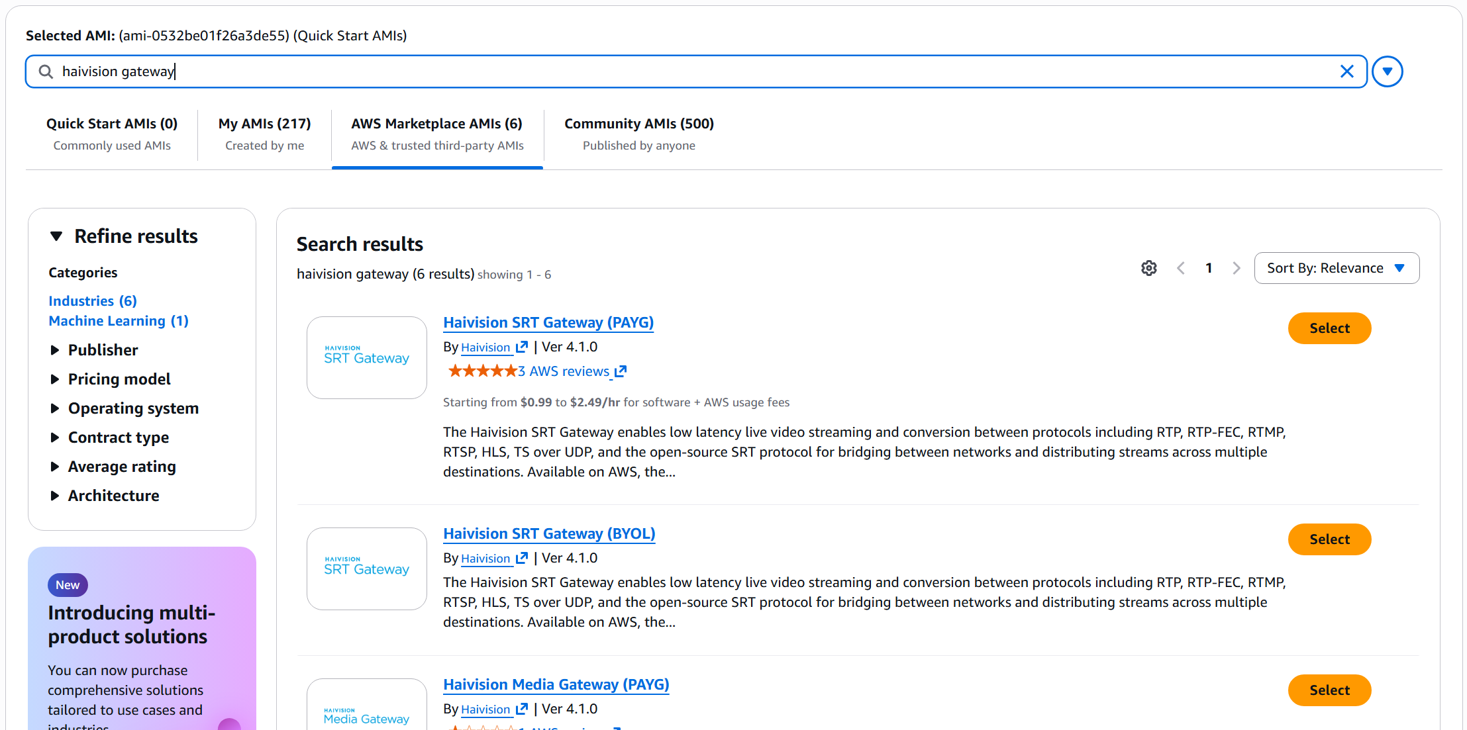
Task: Click the next page arrow
Action: pyautogui.click(x=1237, y=268)
